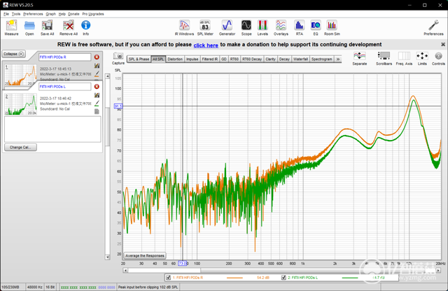This screenshot has height=291, width=448.
Task: Click the Change Cal... button
Action: click(20, 148)
